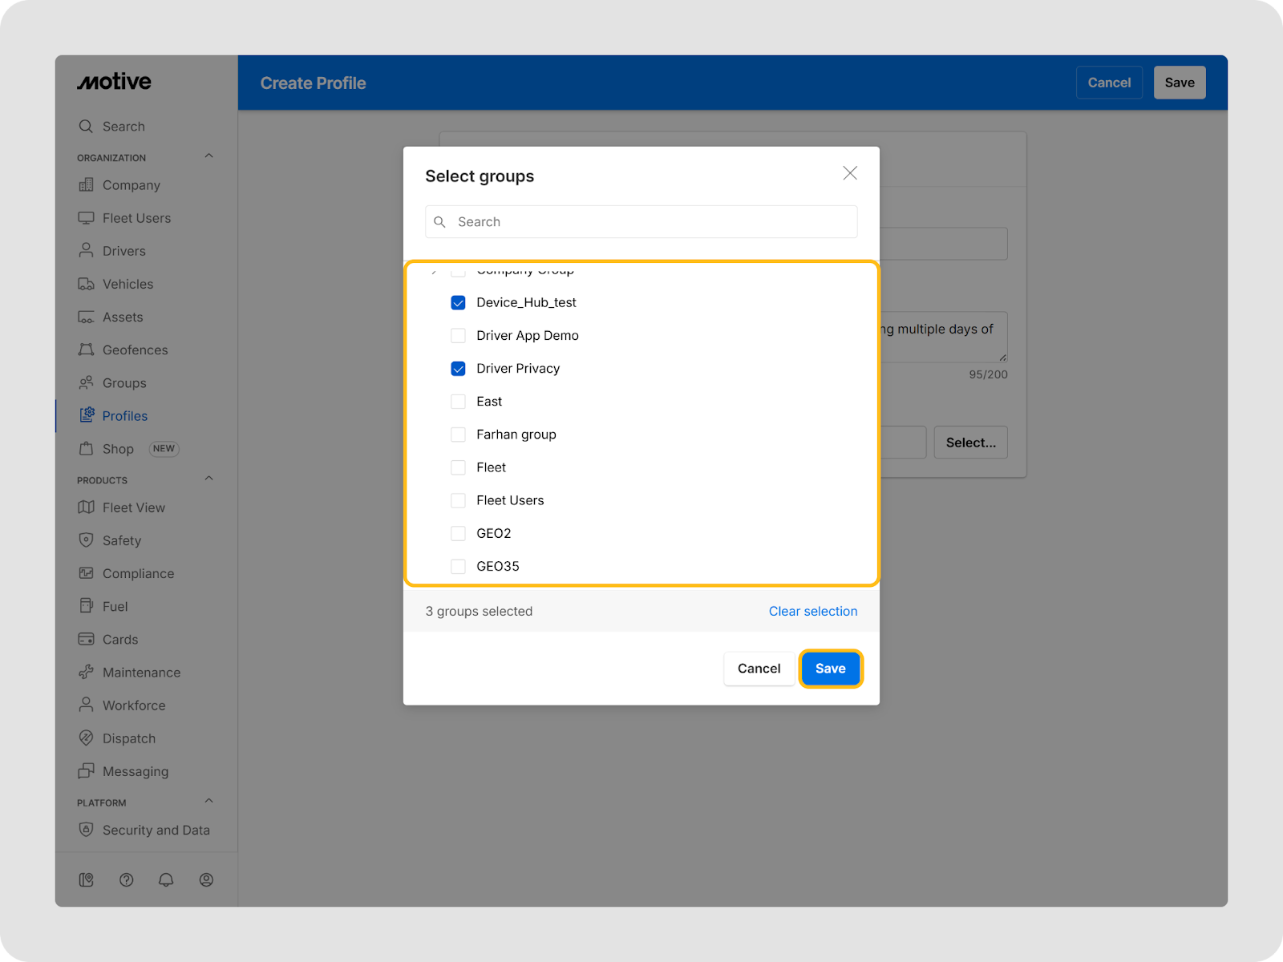Uncheck the Device_Hub_test group checkbox

(x=458, y=302)
